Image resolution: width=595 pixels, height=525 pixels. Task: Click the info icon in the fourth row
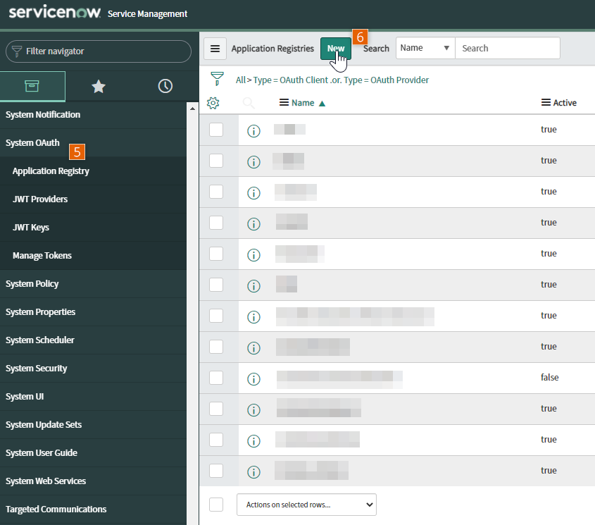(x=253, y=224)
